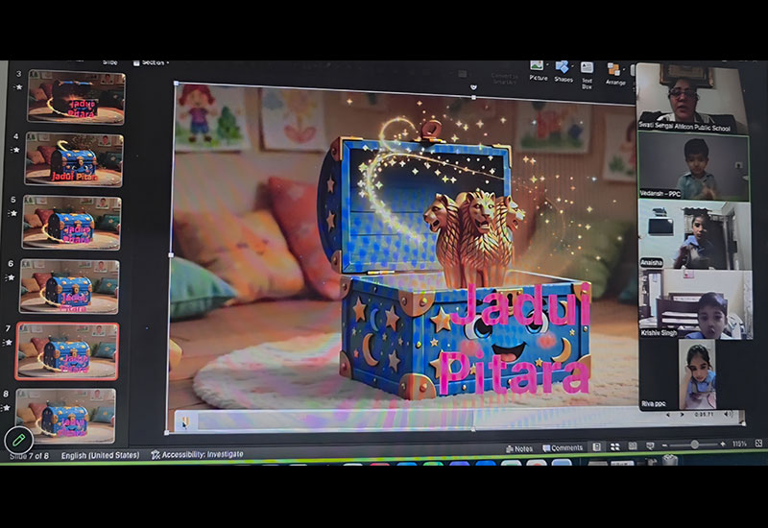Click the zoom in plus button
This screenshot has width=768, height=528.
click(x=723, y=444)
